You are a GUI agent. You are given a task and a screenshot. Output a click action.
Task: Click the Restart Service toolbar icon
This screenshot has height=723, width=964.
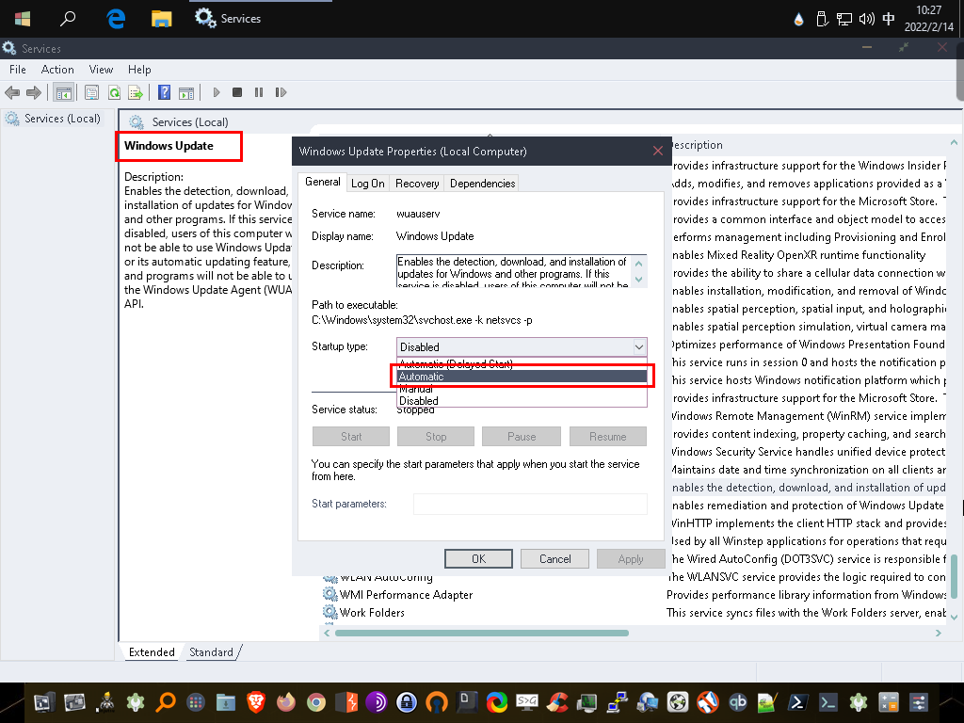(281, 92)
